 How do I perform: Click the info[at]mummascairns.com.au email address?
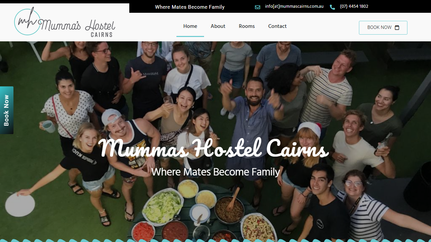tap(294, 6)
